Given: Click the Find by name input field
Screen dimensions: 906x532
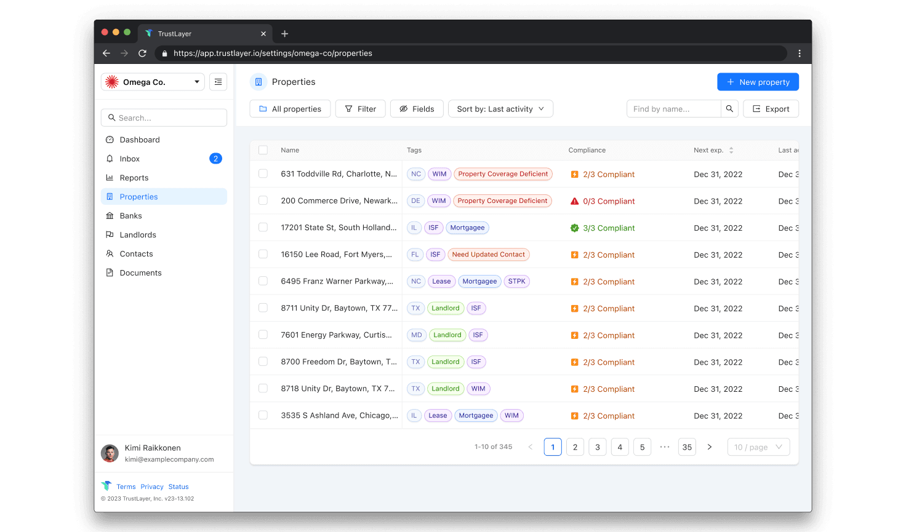Looking at the screenshot, I should pyautogui.click(x=673, y=109).
